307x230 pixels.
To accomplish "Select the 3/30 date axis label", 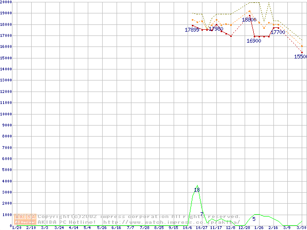I will click(301, 228).
